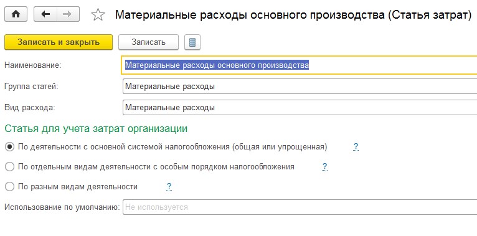The image size is (477, 236).
Task: Open help for особым порядком налогообложения option
Action: point(324,167)
